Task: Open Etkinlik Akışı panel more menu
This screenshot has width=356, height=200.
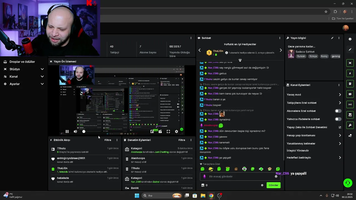Action: pyautogui.click(x=117, y=140)
